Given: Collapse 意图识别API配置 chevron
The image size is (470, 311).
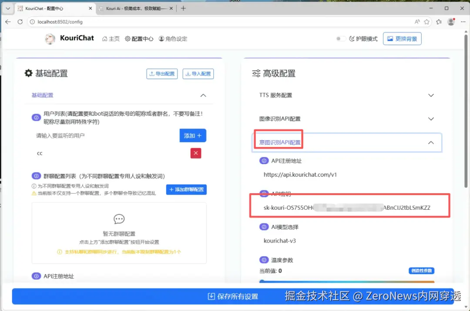Looking at the screenshot, I should point(431,142).
